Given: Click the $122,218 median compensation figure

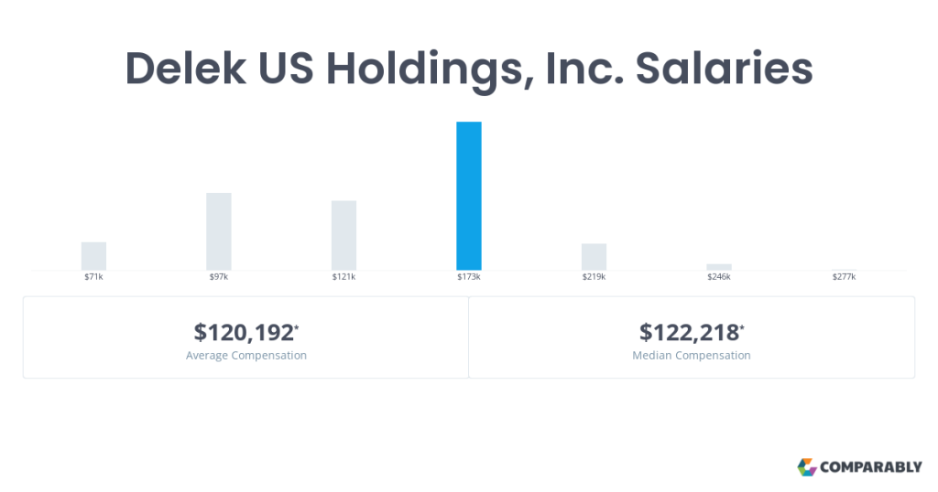Looking at the screenshot, I should 692,333.
